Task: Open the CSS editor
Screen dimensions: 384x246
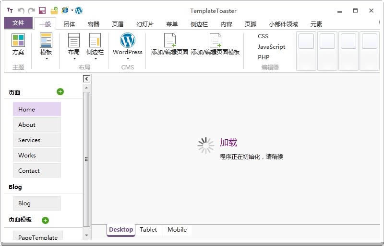Action: (263, 36)
